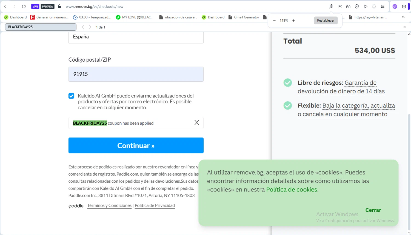Click the paddle logo
This screenshot has width=411, height=235.
[x=76, y=206]
